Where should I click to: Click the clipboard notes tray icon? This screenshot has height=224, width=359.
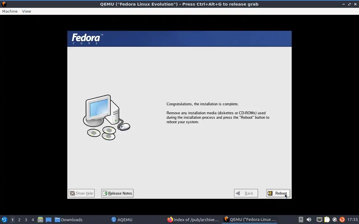click(327, 220)
